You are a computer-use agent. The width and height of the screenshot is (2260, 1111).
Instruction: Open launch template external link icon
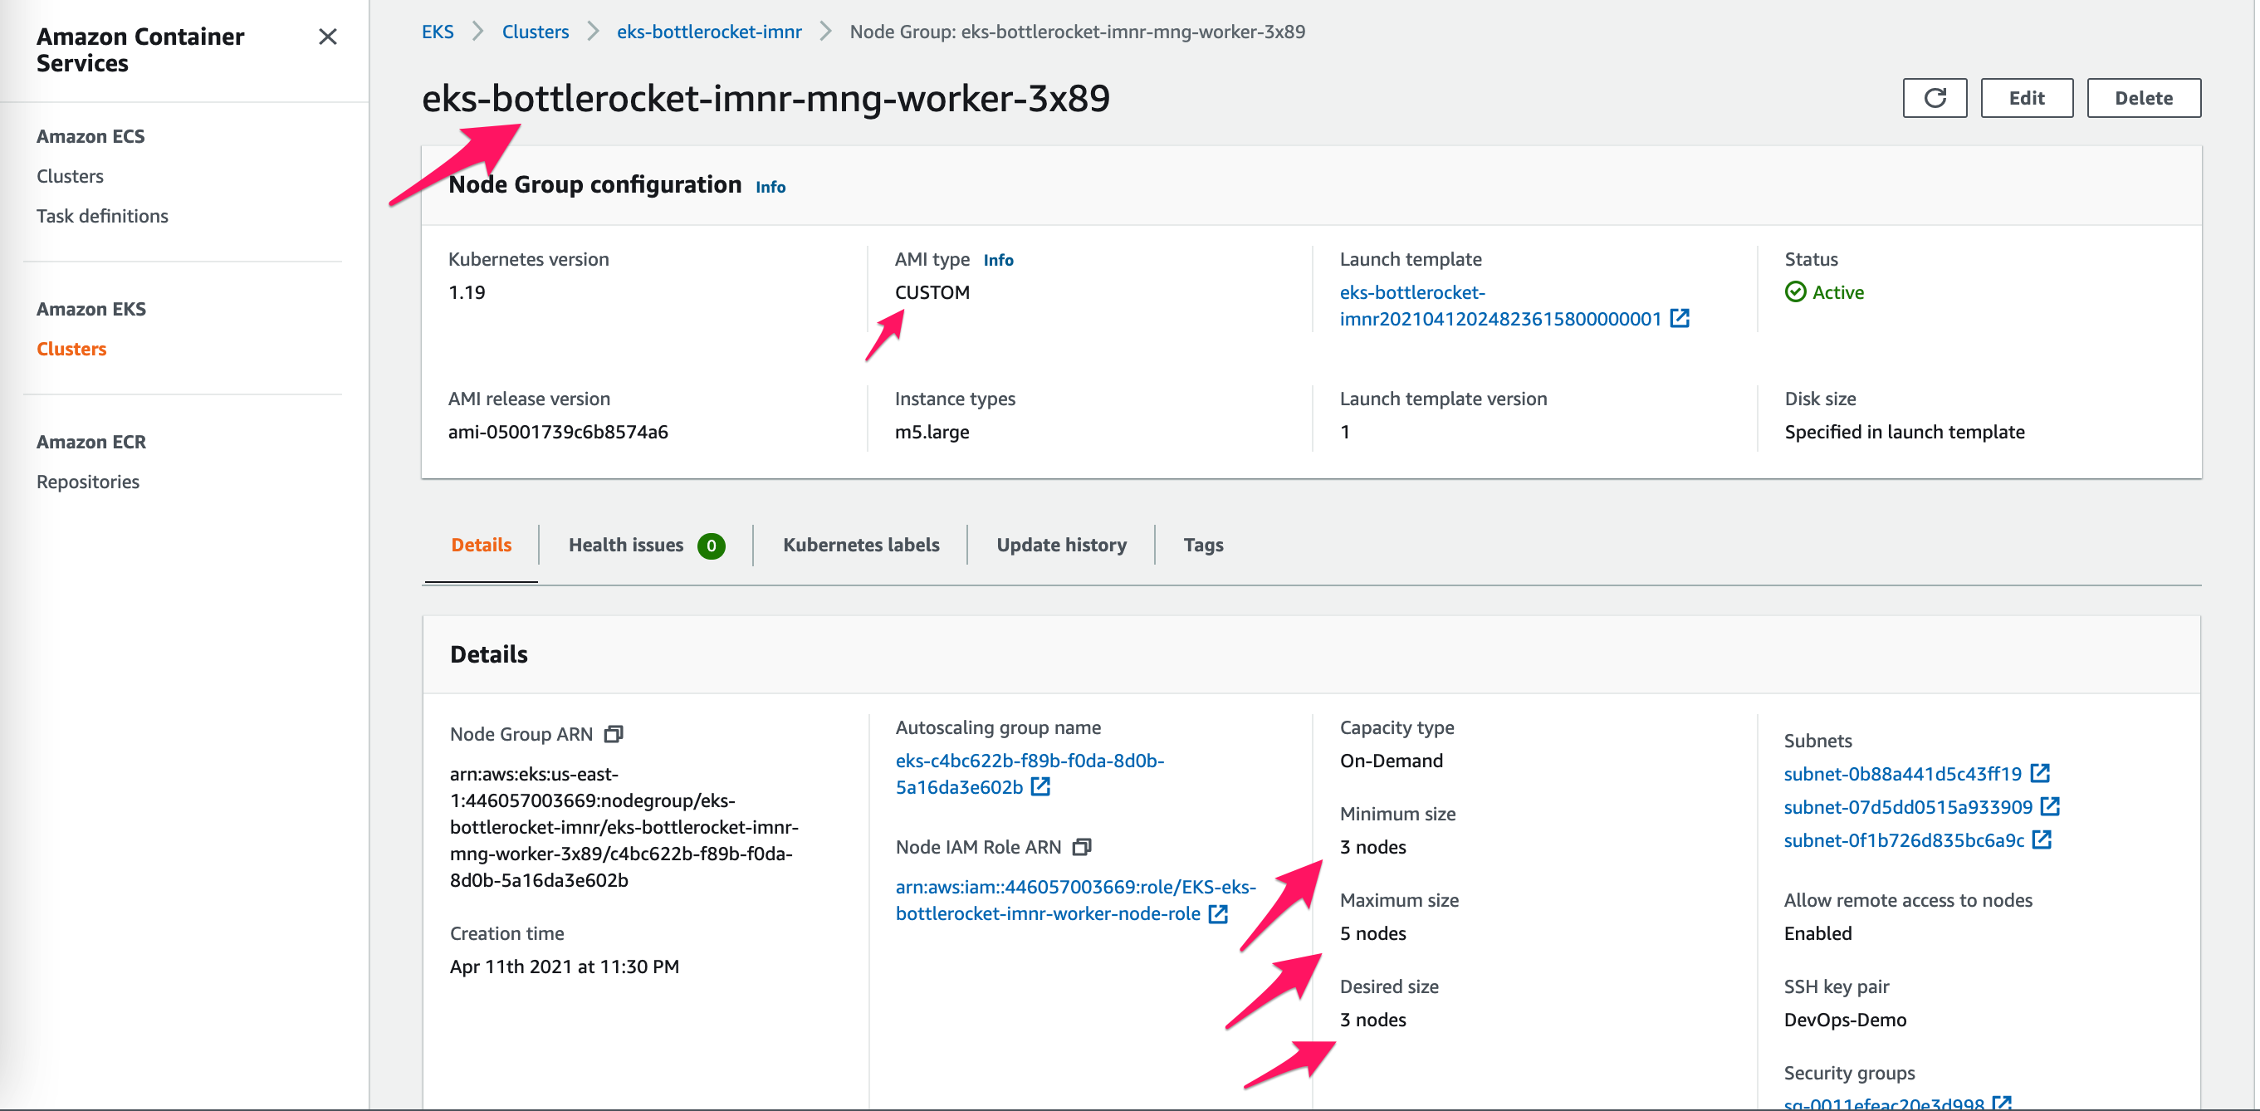pyautogui.click(x=1679, y=319)
